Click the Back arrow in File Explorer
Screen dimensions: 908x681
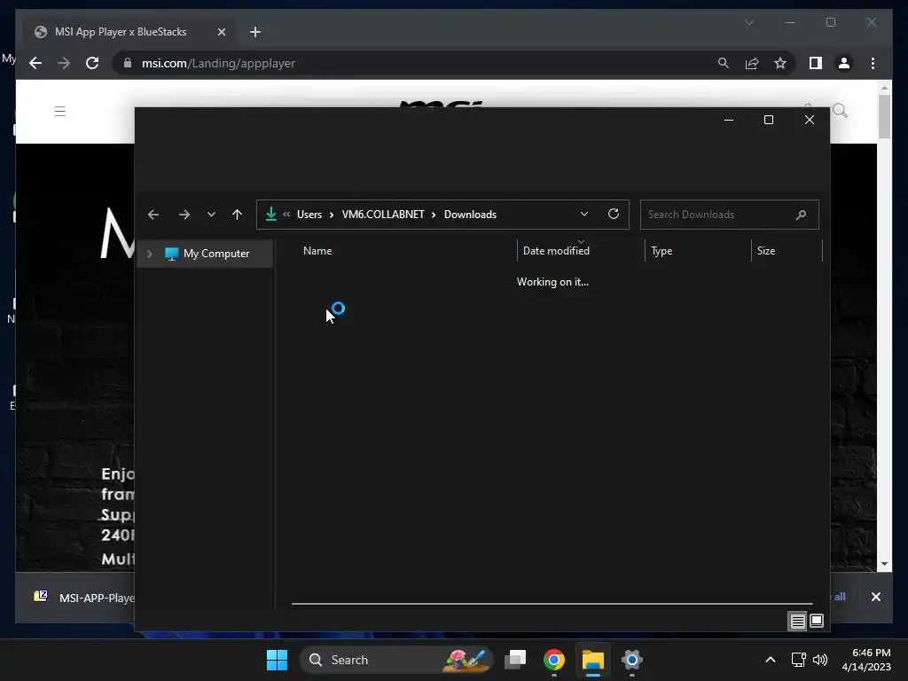(x=153, y=215)
